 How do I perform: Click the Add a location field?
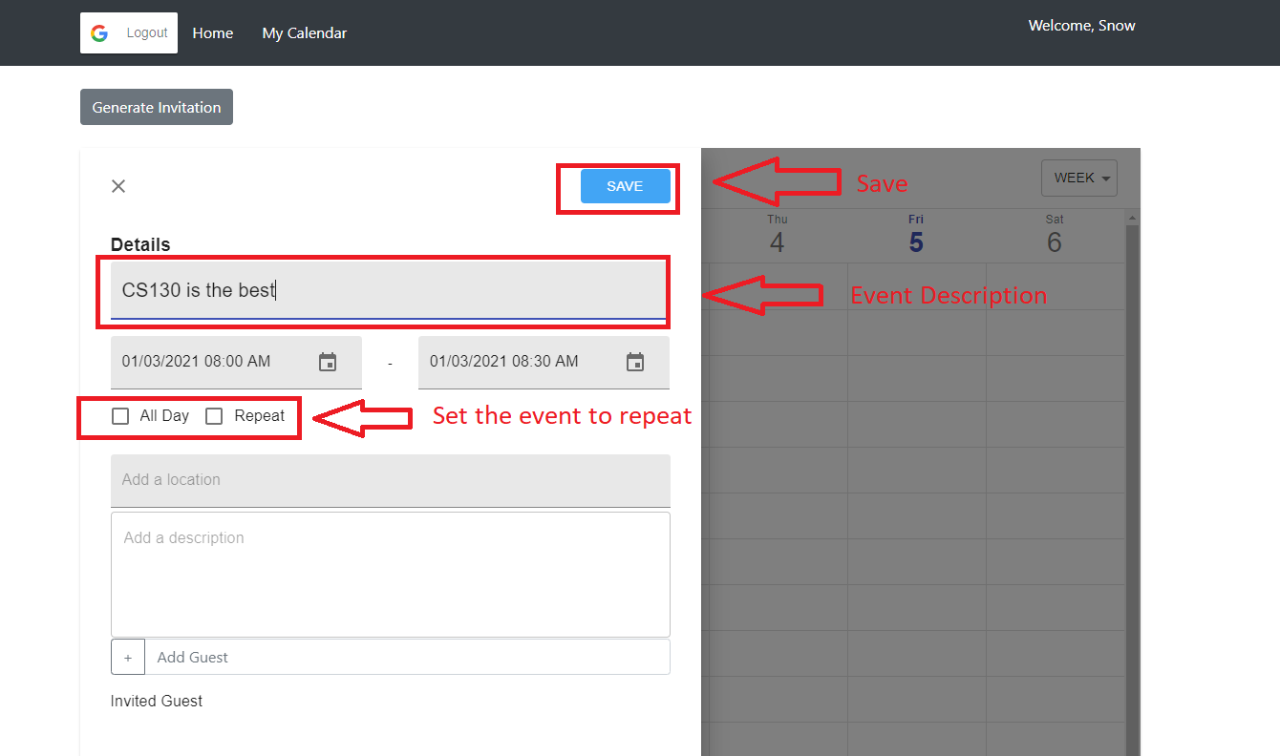pyautogui.click(x=390, y=480)
